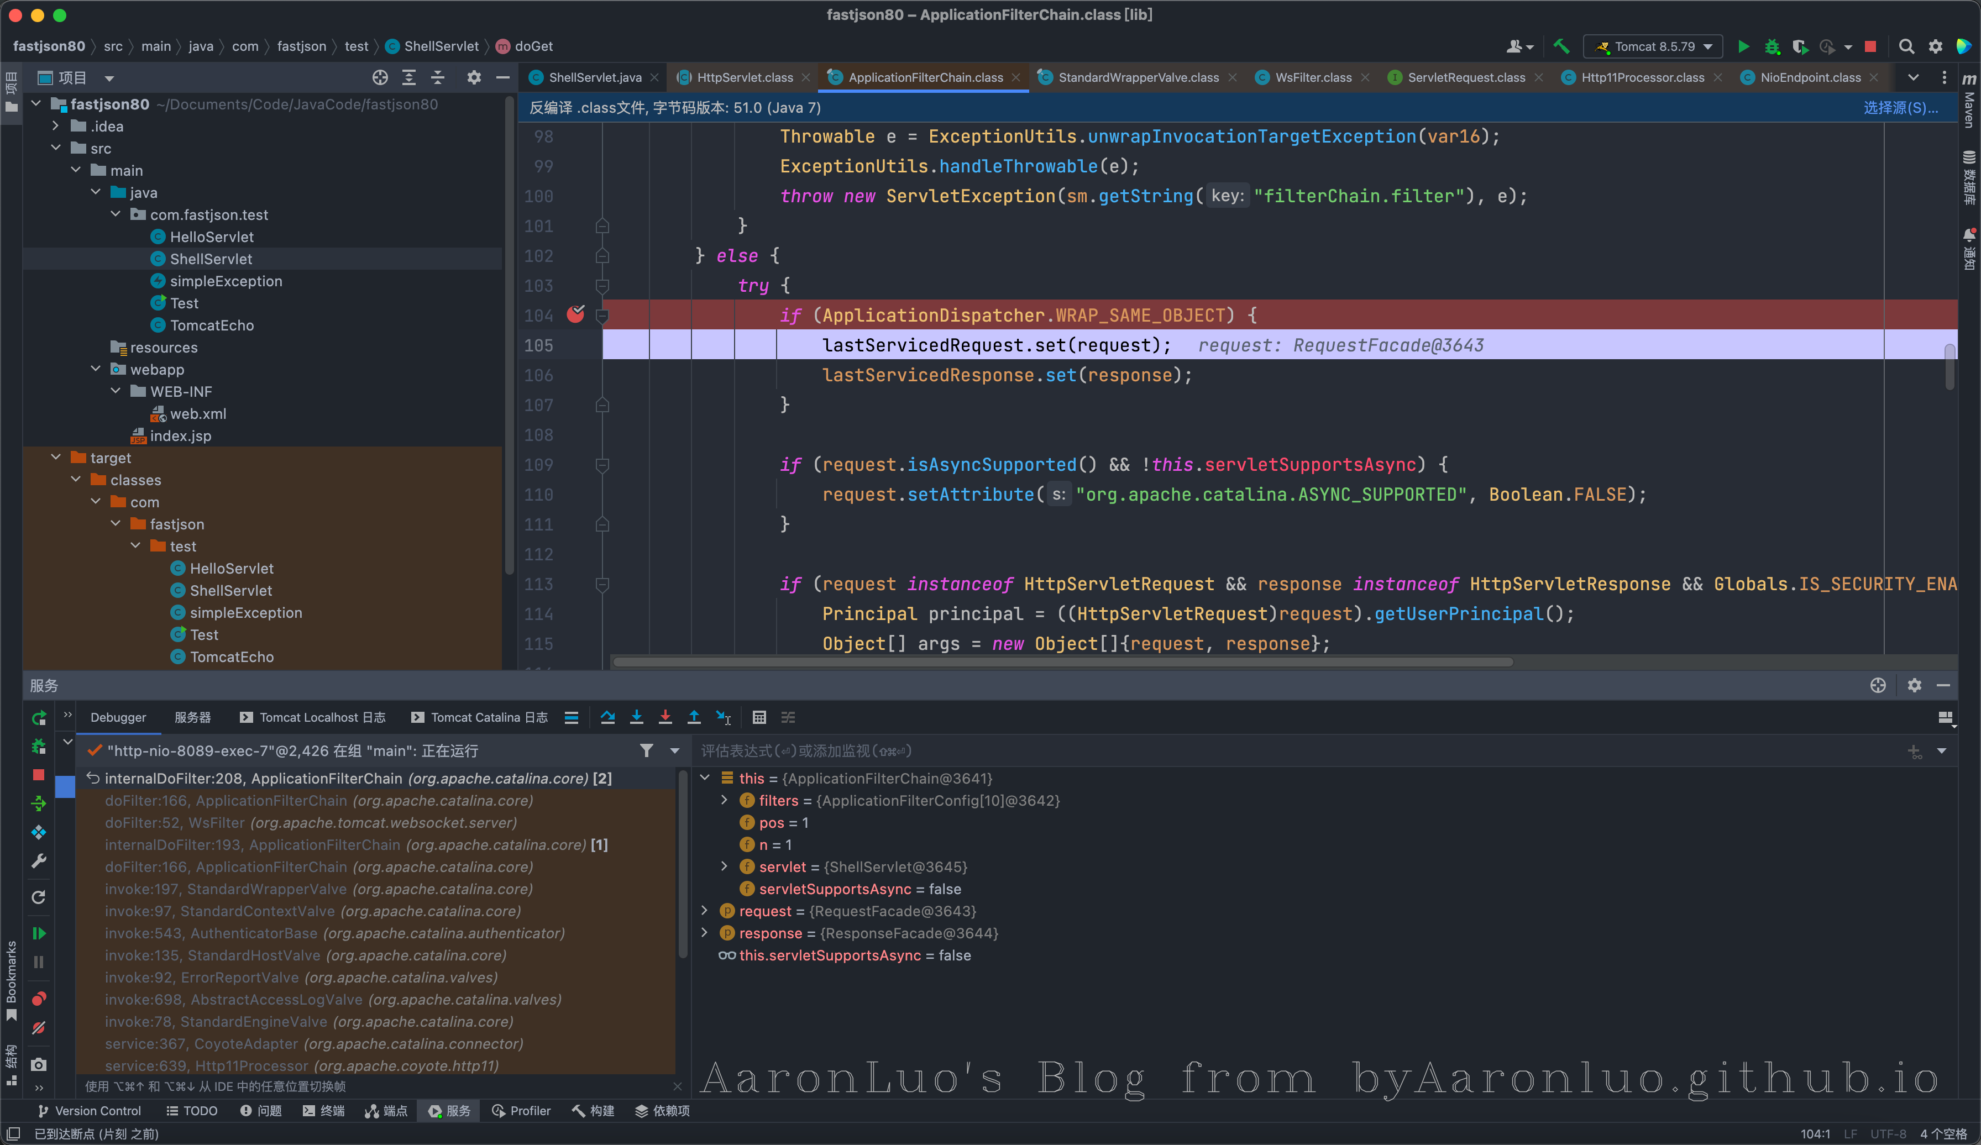Open Tomcat 8.5.79 run configuration dropdown
The image size is (1981, 1145).
click(x=1653, y=46)
